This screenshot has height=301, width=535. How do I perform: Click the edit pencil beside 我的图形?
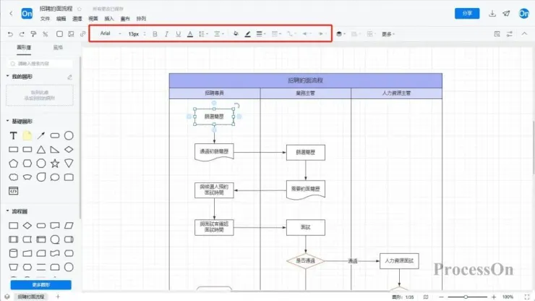69,77
